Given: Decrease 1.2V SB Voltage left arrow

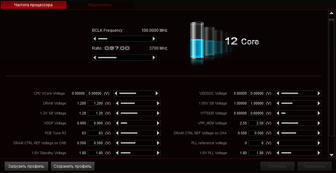Looking at the screenshot, I should [117, 113].
